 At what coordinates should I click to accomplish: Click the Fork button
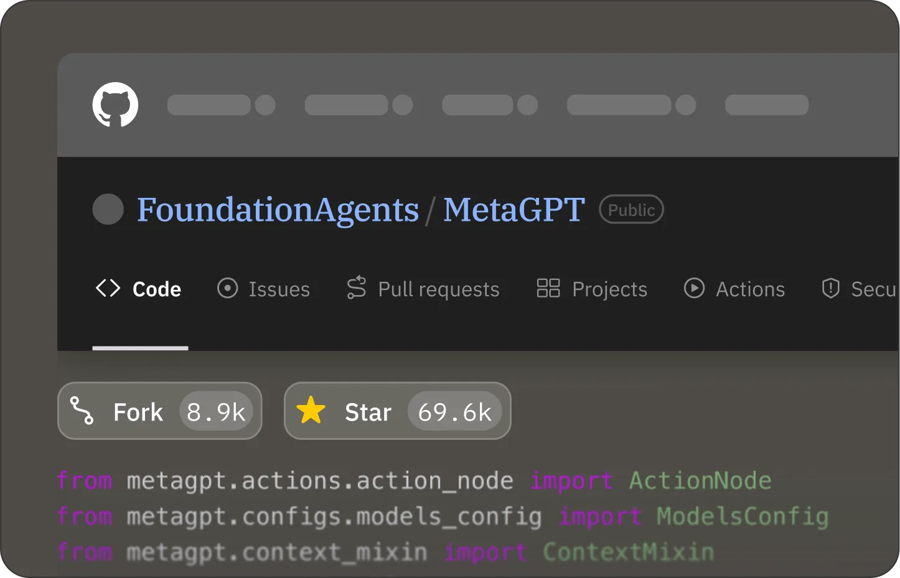(x=160, y=411)
